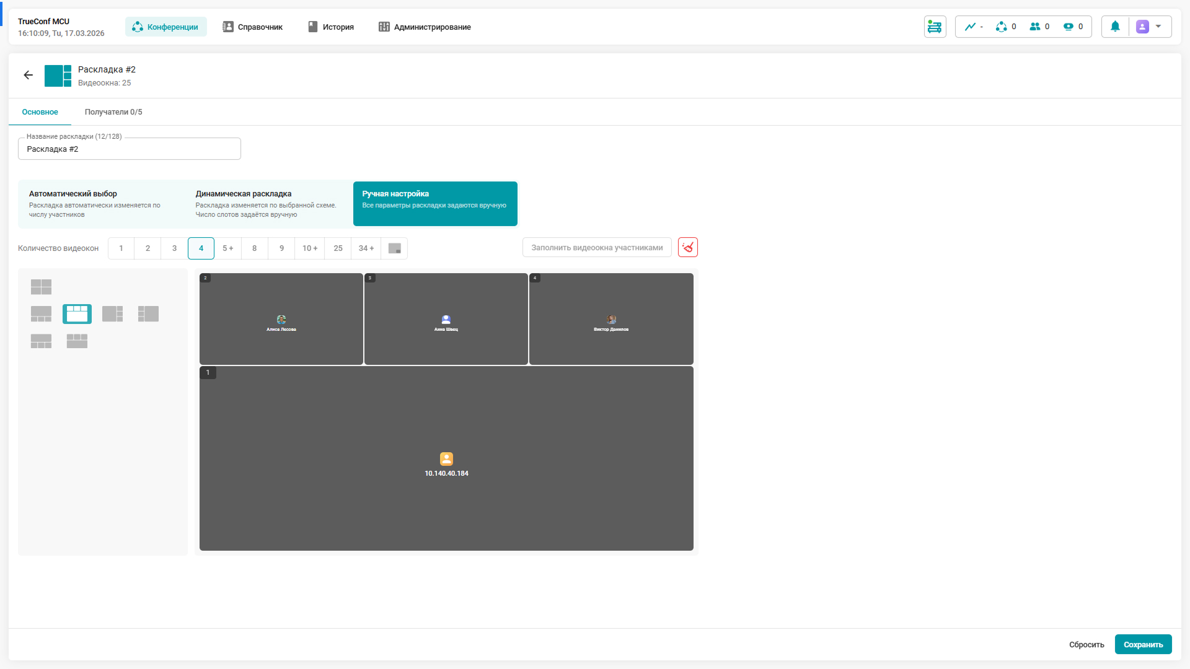Image resolution: width=1190 pixels, height=669 pixels.
Task: Choose selected layout with three small on top
Action: pos(77,314)
